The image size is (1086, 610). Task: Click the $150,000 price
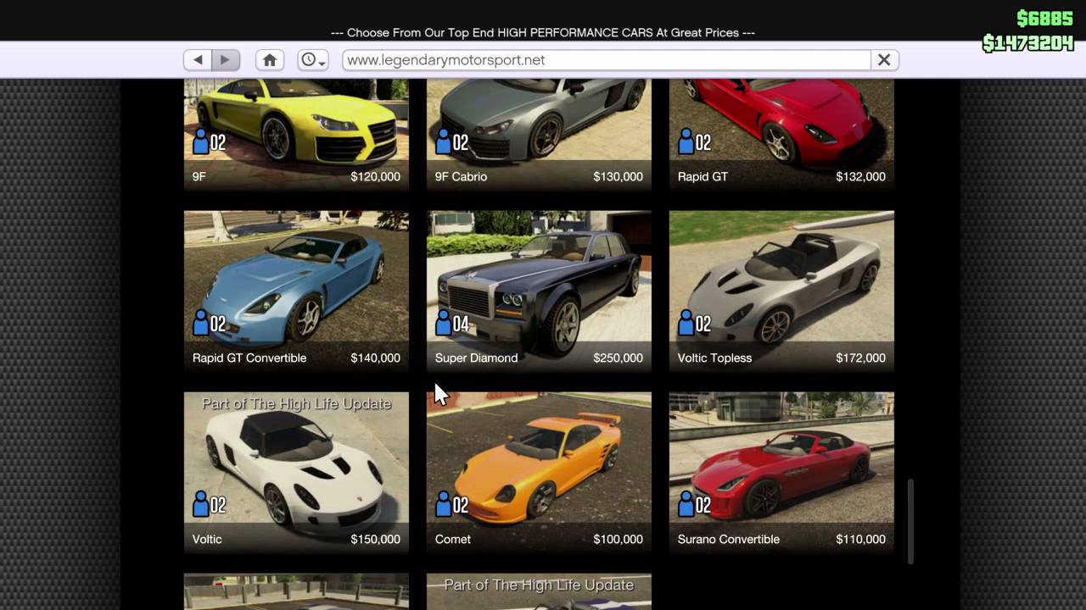375,539
